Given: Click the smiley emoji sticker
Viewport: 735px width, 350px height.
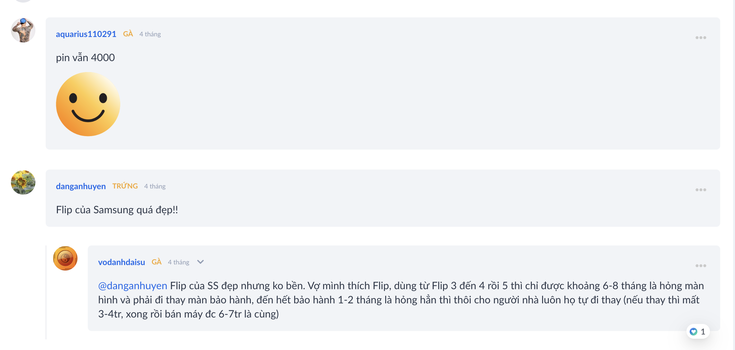Looking at the screenshot, I should point(88,104).
